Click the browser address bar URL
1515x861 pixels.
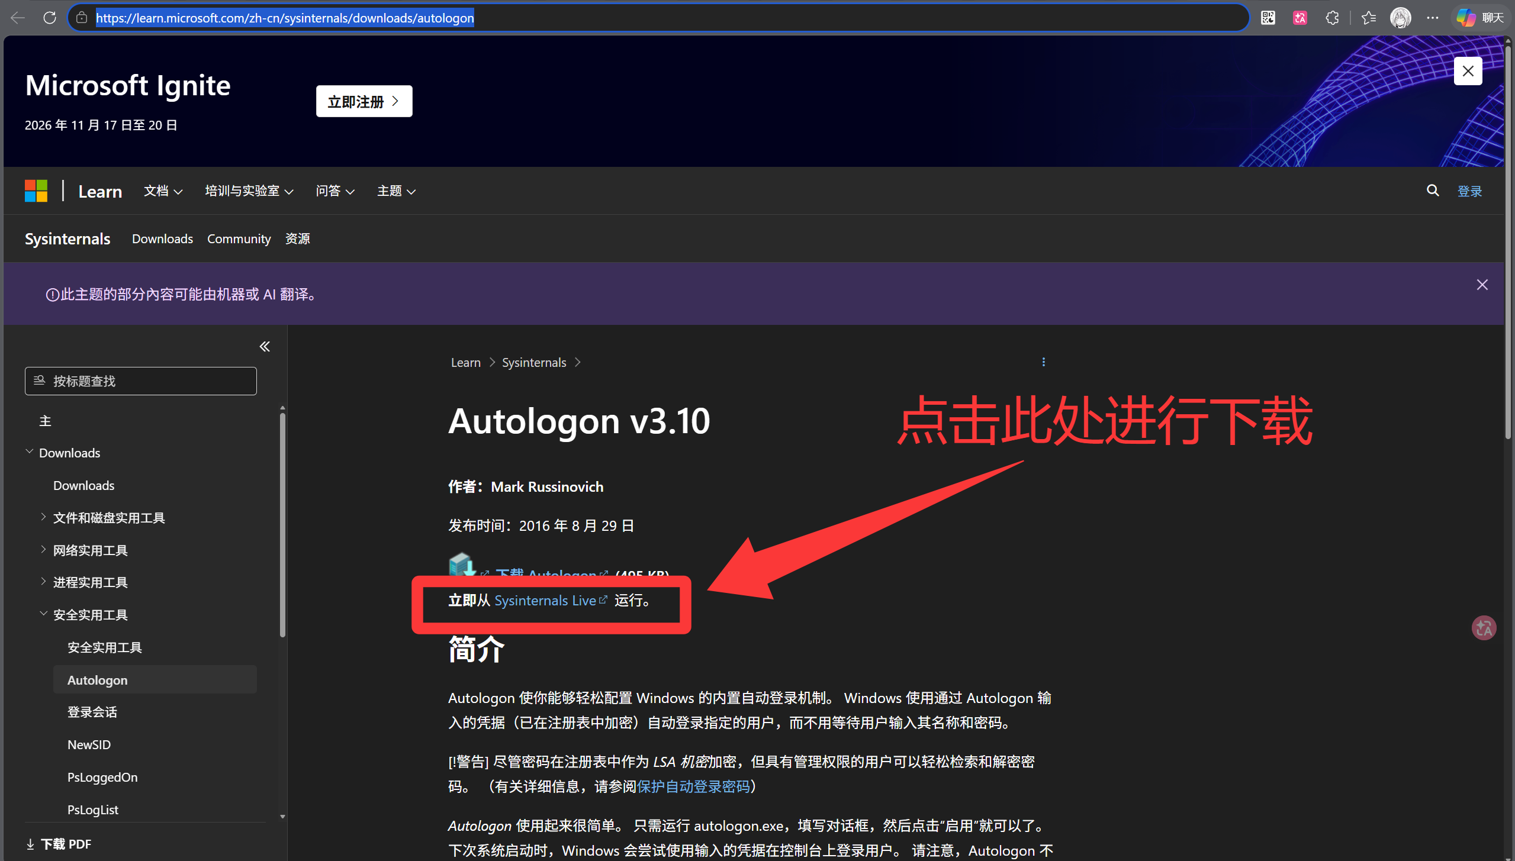coord(285,18)
